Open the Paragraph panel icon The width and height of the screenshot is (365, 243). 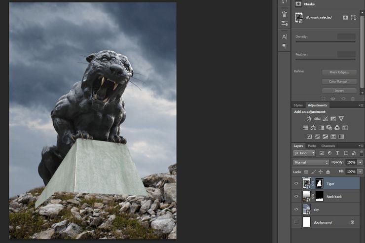285,46
